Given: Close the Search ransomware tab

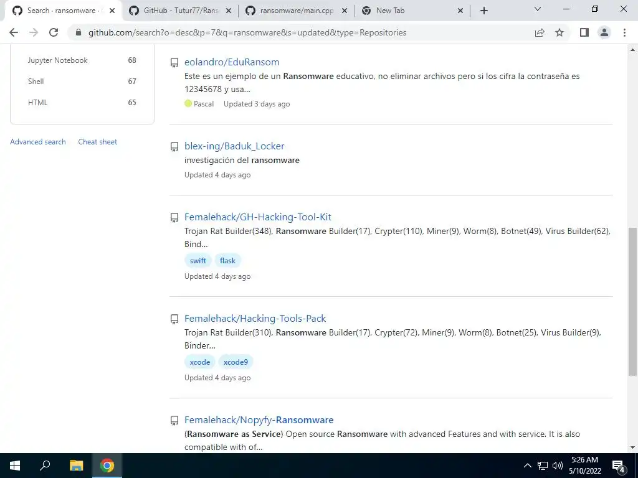Looking at the screenshot, I should (112, 11).
